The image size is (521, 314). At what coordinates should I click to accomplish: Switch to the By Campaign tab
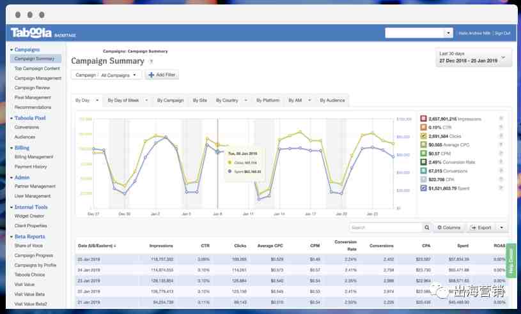tap(170, 100)
